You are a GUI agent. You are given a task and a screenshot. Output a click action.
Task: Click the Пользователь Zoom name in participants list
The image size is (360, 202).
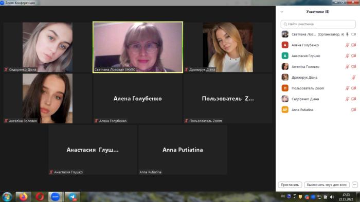click(308, 88)
